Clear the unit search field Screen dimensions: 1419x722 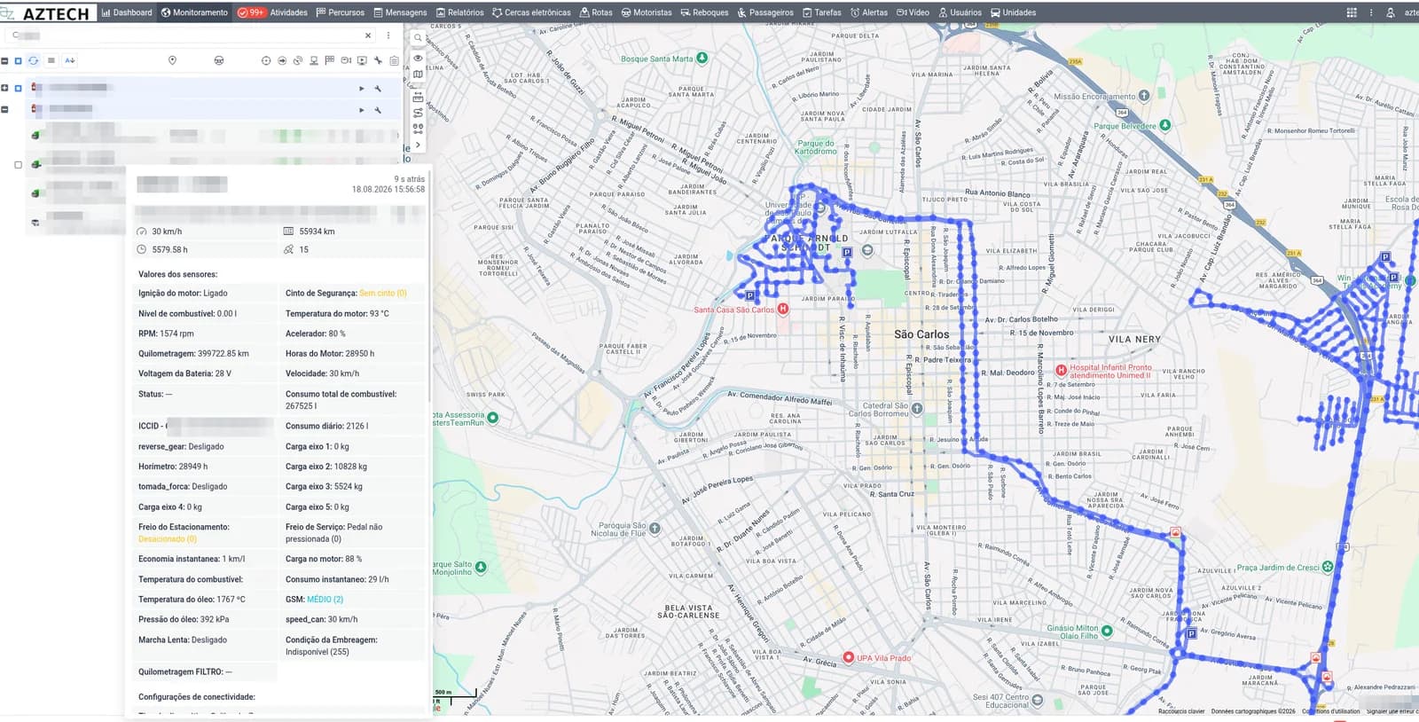tap(368, 35)
